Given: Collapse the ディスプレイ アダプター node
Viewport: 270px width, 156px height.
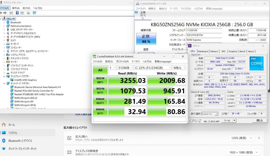Looking at the screenshot, I should pyautogui.click(x=4, y=76).
